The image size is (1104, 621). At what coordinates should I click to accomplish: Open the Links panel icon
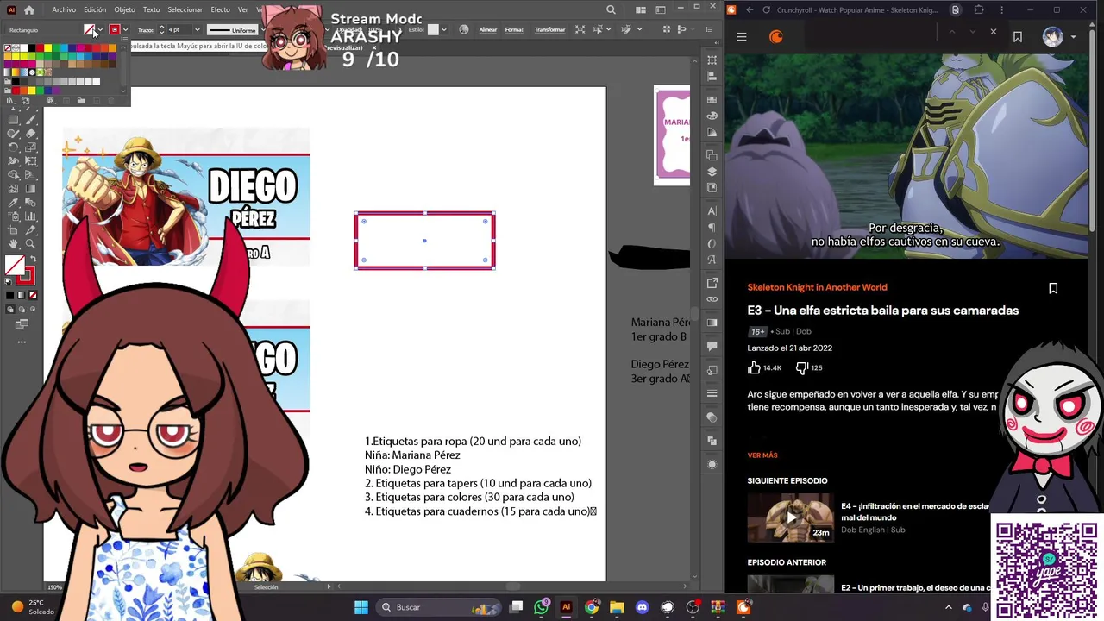click(712, 298)
